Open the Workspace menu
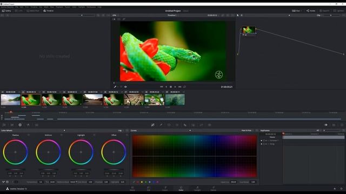Screen dimensions: 346x194 click(x=91, y=7)
